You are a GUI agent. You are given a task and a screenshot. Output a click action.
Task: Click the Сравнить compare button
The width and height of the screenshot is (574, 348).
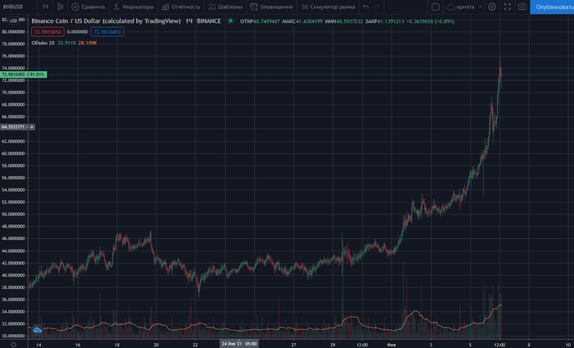pyautogui.click(x=89, y=7)
